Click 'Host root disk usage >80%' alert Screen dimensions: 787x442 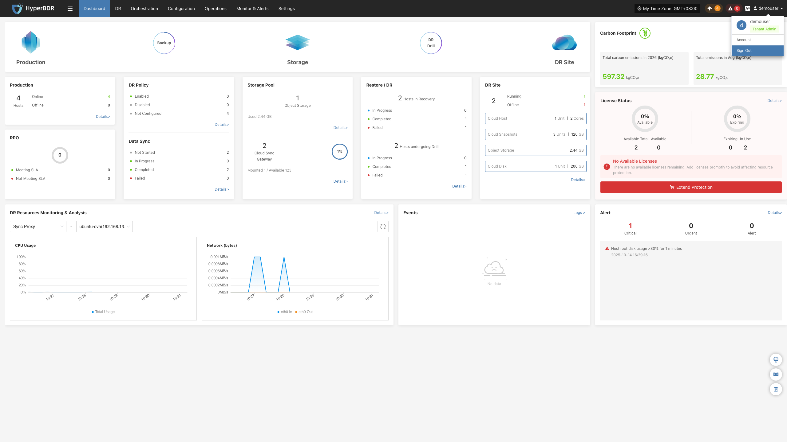[647, 249]
